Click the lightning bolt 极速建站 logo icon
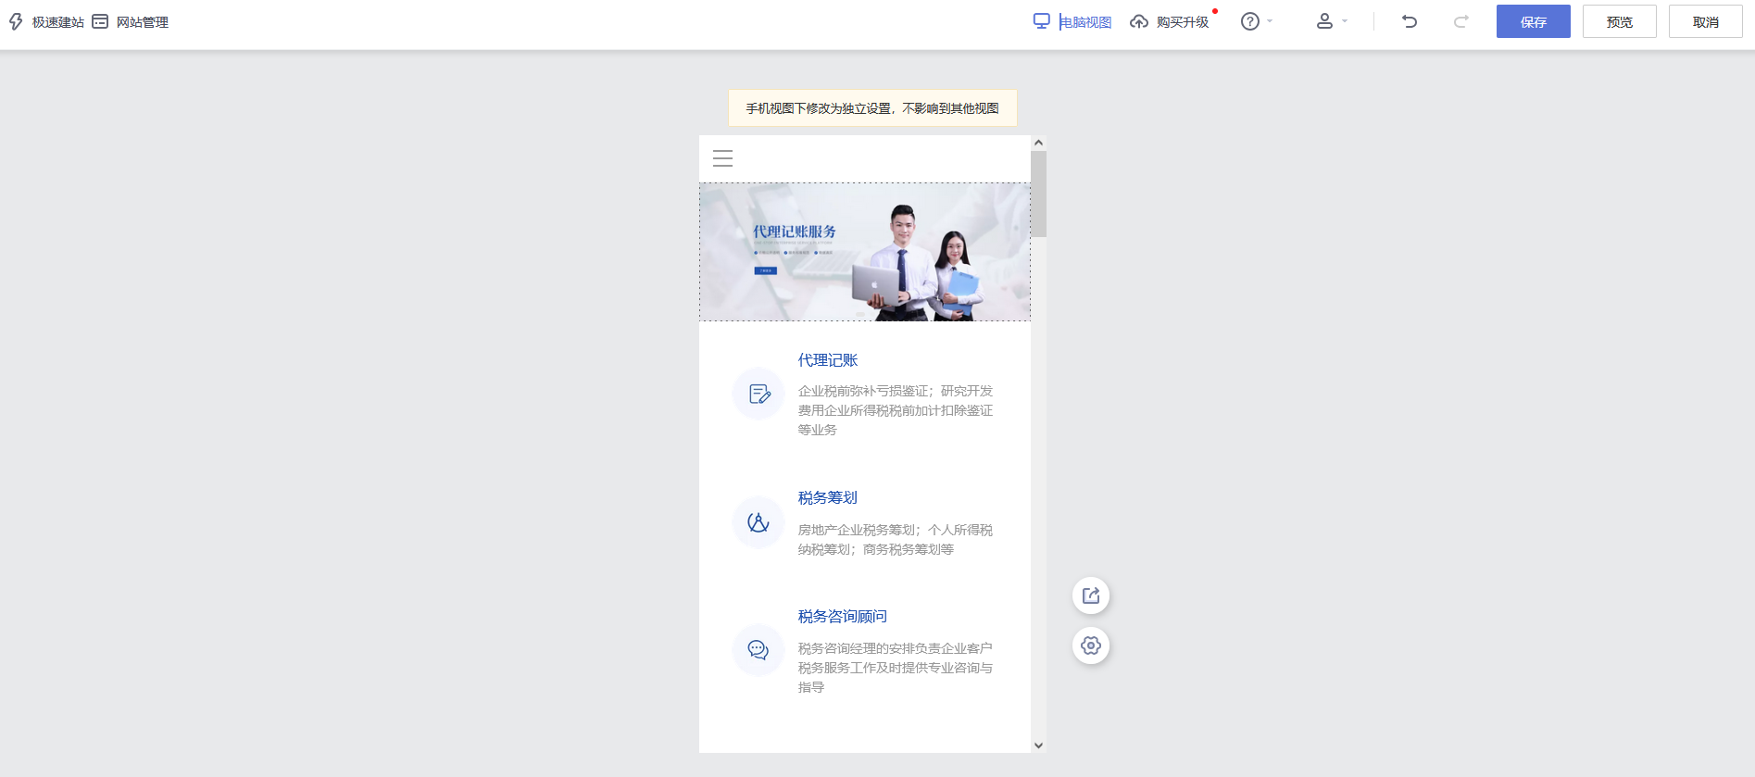This screenshot has height=777, width=1755. pos(16,21)
